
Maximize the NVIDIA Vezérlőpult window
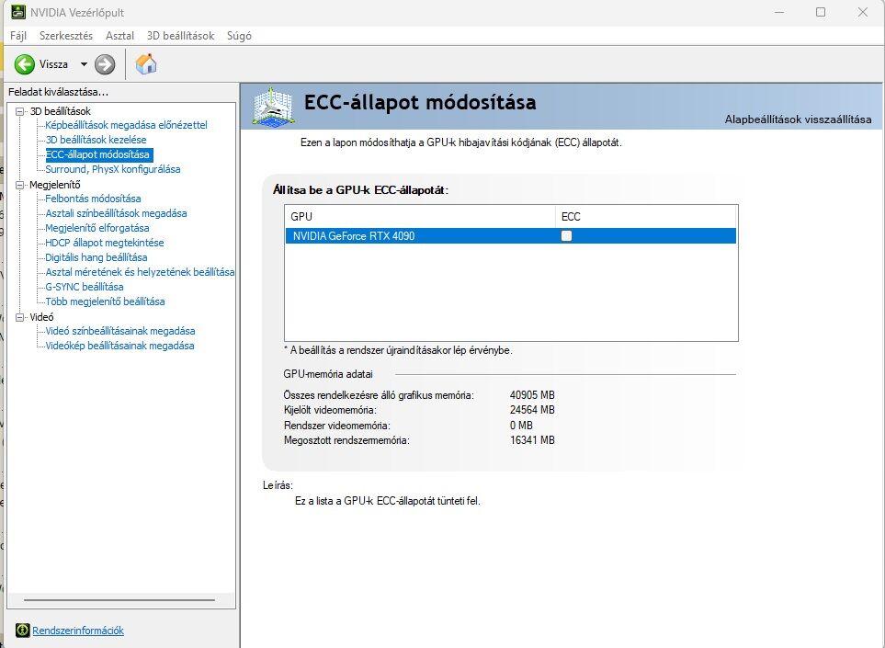point(821,12)
